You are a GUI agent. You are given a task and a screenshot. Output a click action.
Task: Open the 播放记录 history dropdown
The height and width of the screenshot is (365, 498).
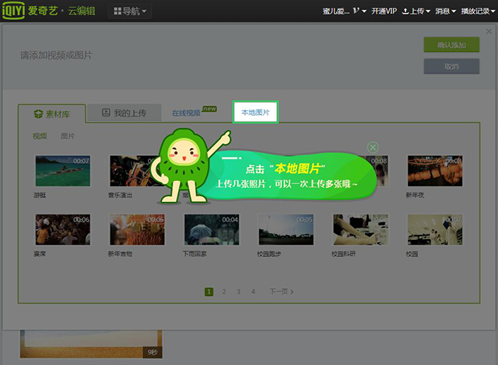(x=478, y=11)
